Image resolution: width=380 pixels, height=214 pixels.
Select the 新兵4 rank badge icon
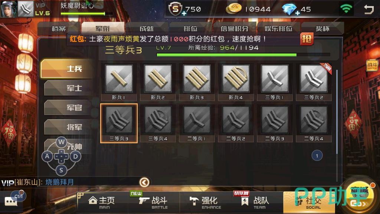click(x=236, y=78)
